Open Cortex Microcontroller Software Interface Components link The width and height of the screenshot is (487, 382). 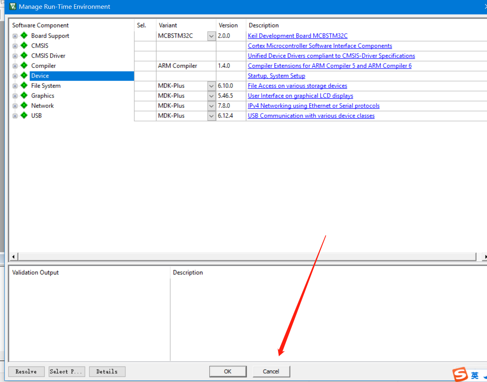[320, 46]
